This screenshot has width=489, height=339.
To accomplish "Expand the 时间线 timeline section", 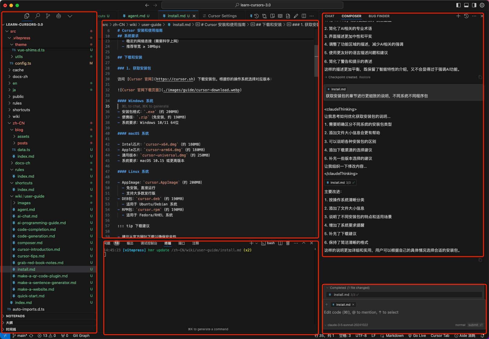I will pos(49,329).
